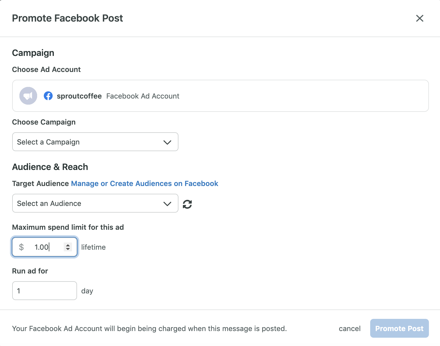Click the Facebook logo icon
This screenshot has width=440, height=346.
(48, 96)
